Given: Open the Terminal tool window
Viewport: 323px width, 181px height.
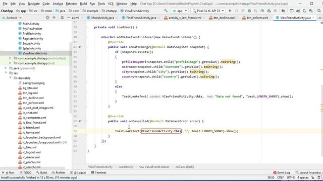Looking at the screenshot, I should tap(99, 172).
